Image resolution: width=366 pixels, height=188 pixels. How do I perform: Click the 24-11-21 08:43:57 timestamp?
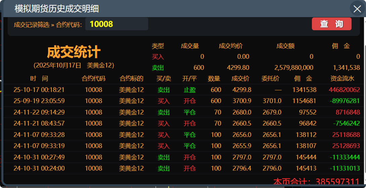tap(39, 124)
